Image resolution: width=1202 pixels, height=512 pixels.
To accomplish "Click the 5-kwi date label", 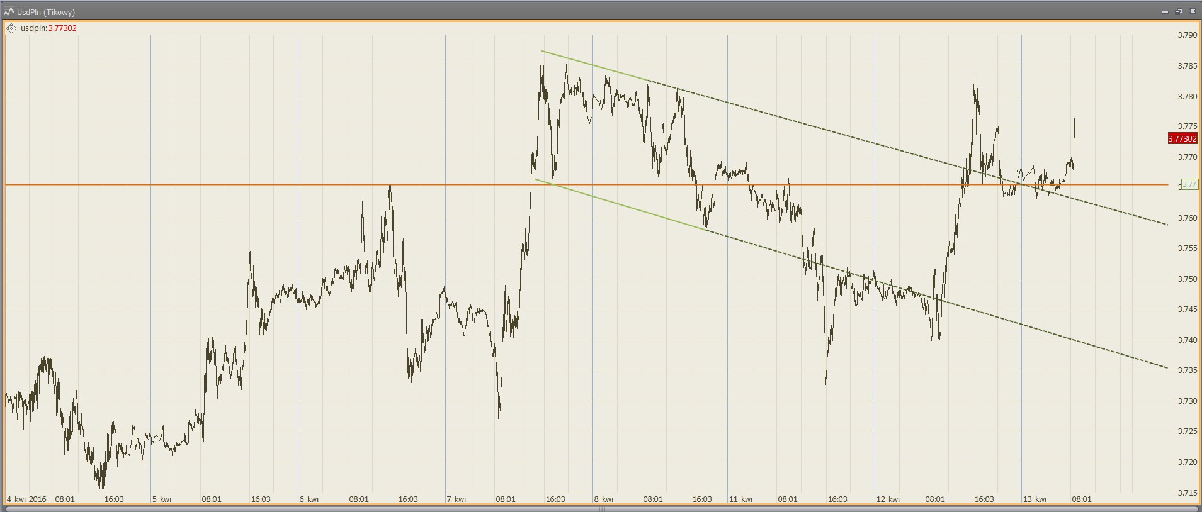I will click(x=162, y=499).
